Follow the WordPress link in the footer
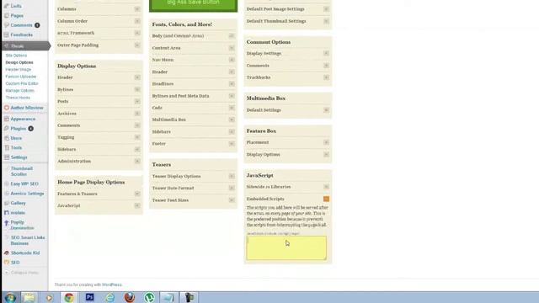The height and width of the screenshot is (303, 539). (112, 284)
